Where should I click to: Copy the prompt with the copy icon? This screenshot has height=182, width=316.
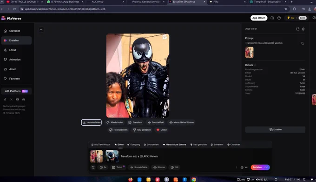pos(303,43)
